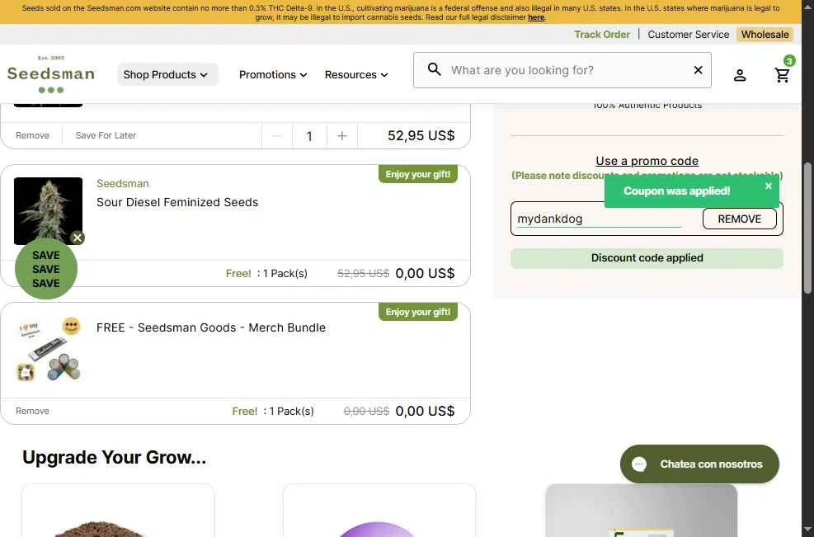Click 'Discount code applied' message
The height and width of the screenshot is (537, 814).
click(647, 258)
